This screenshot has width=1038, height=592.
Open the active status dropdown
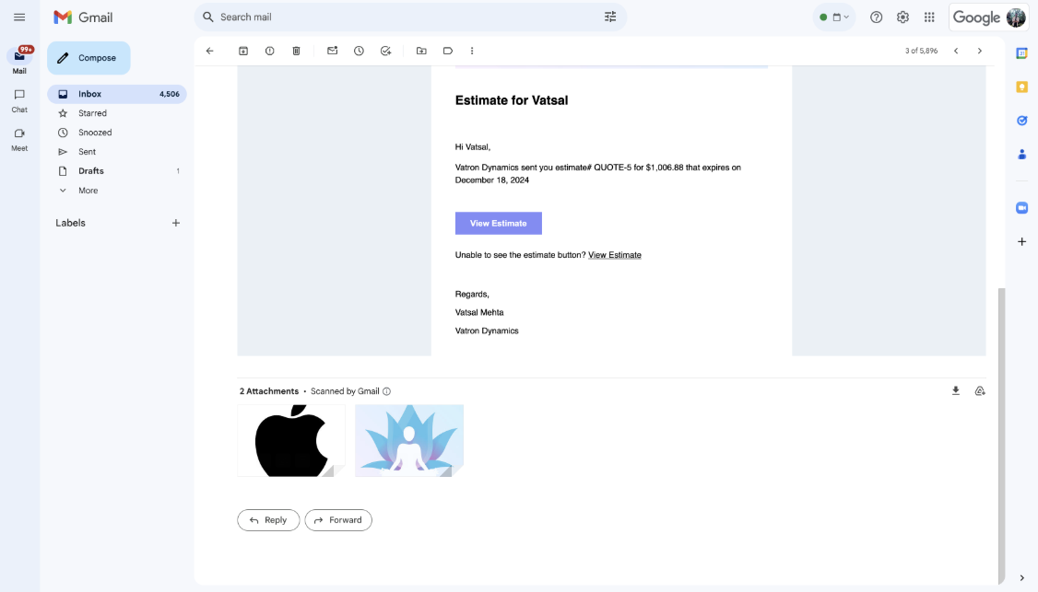coord(834,17)
